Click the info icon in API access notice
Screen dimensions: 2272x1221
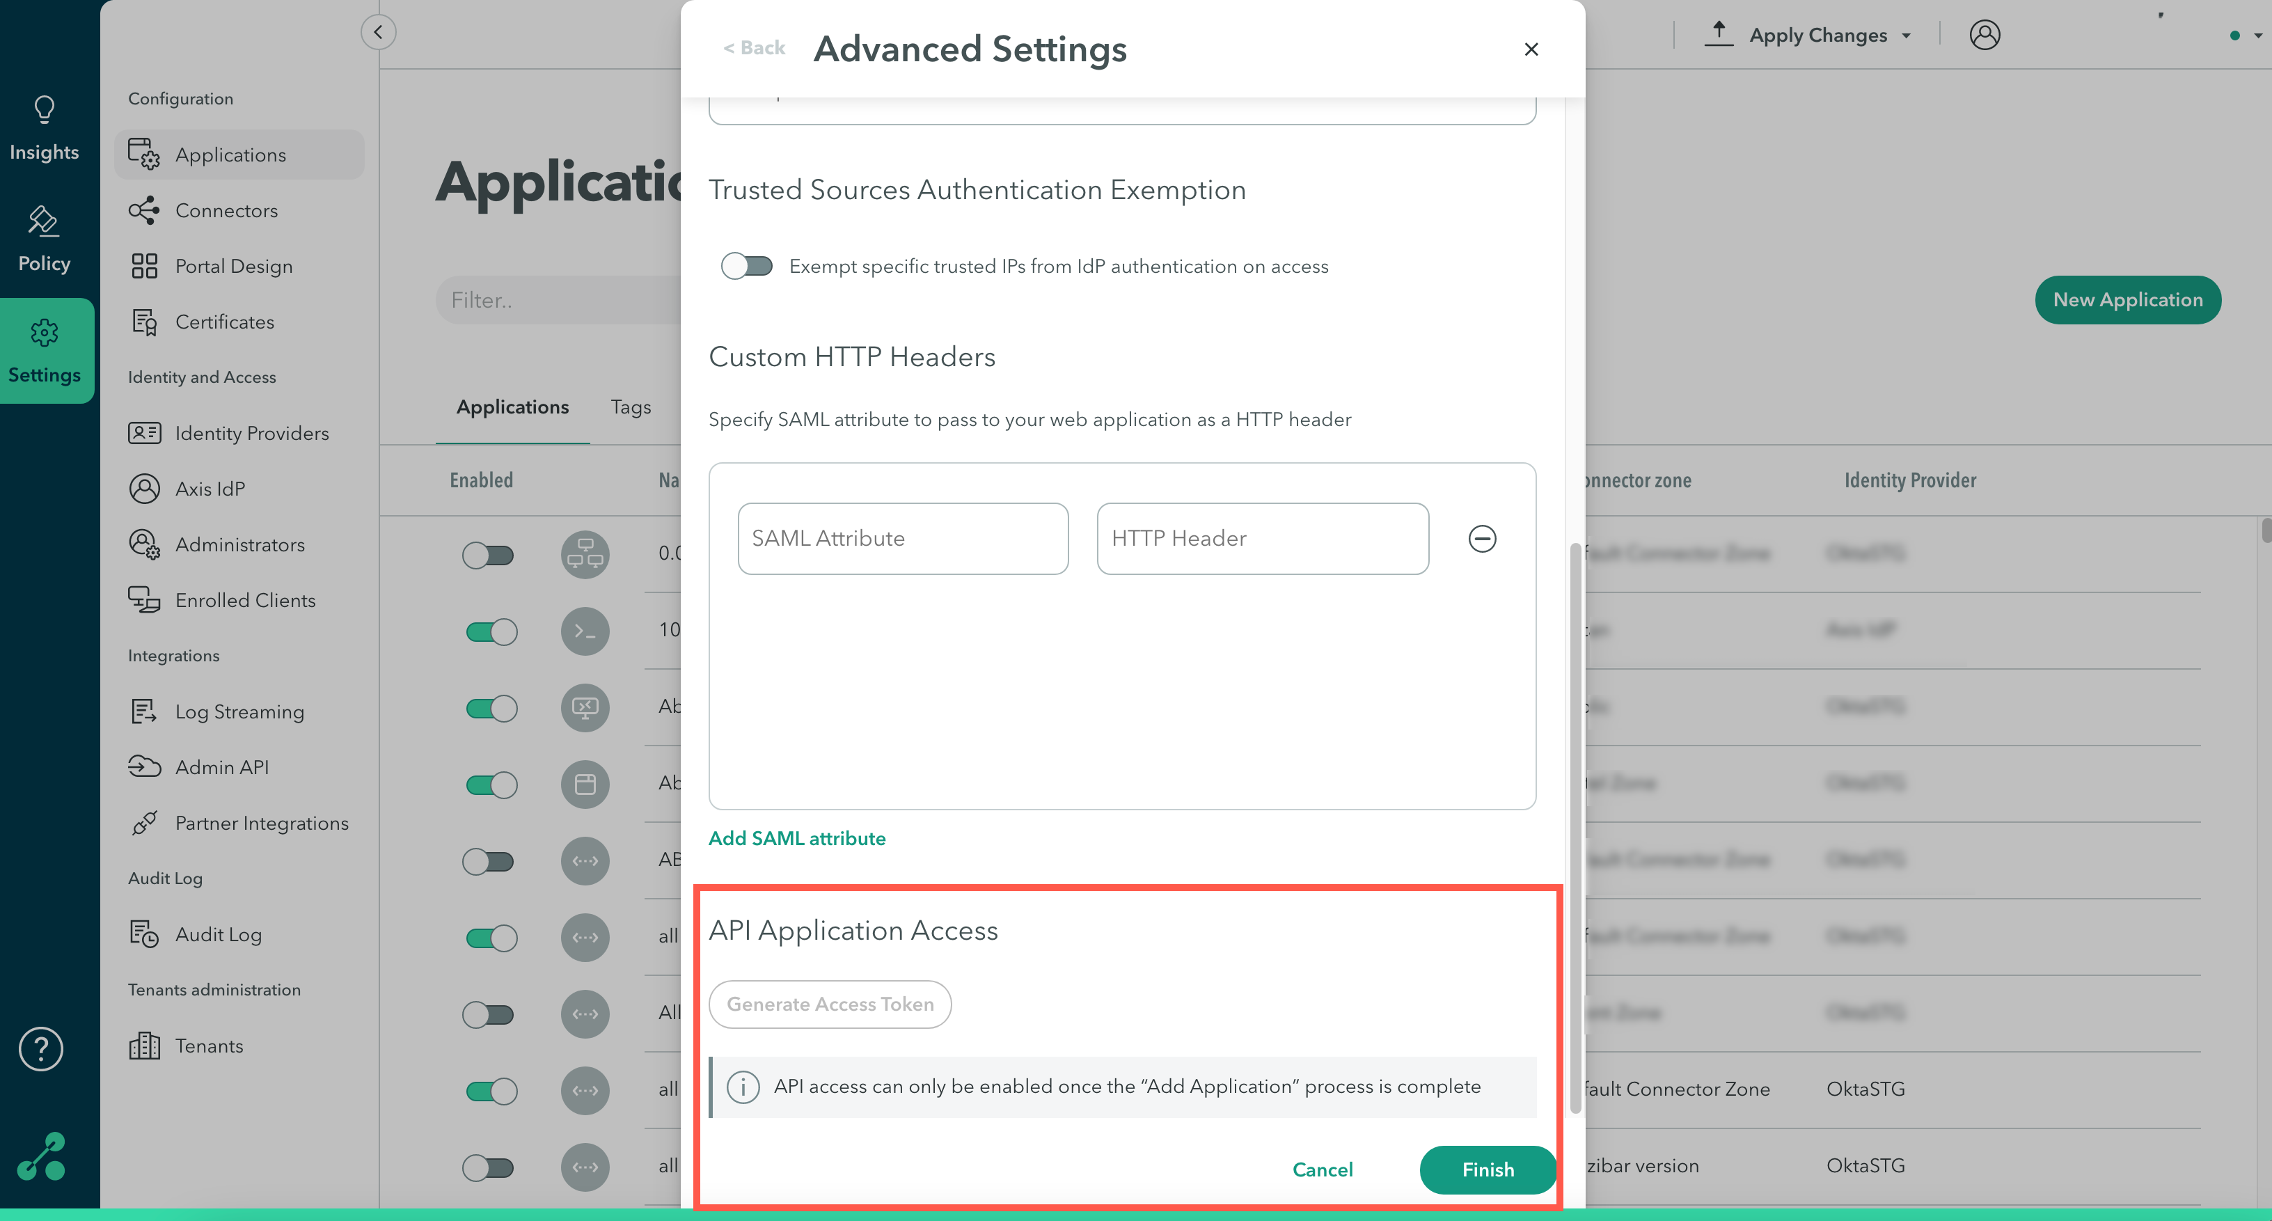(x=743, y=1087)
